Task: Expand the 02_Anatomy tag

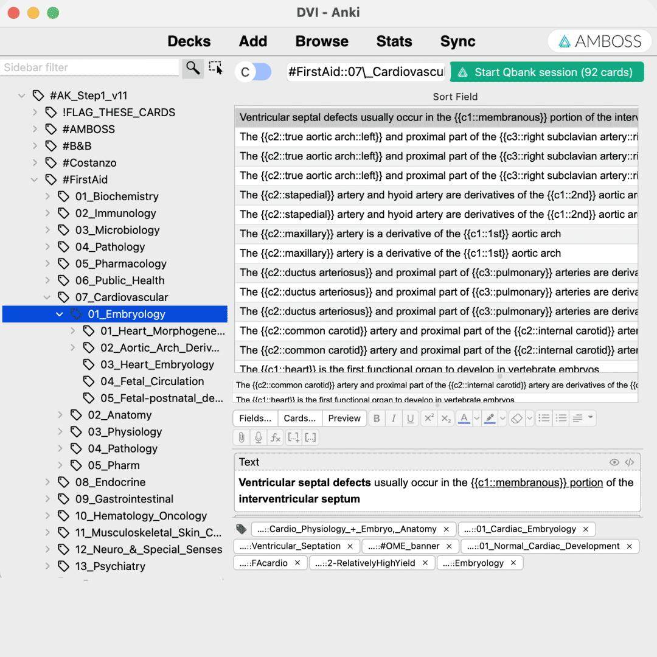Action: coord(60,415)
